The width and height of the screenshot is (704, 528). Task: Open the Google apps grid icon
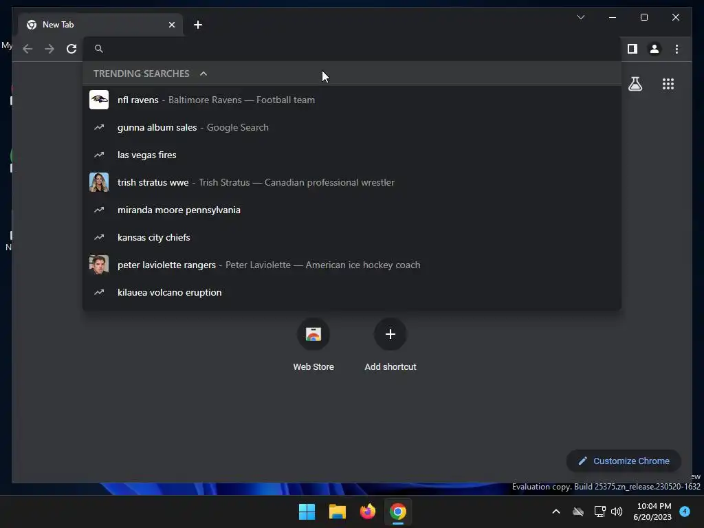(668, 84)
